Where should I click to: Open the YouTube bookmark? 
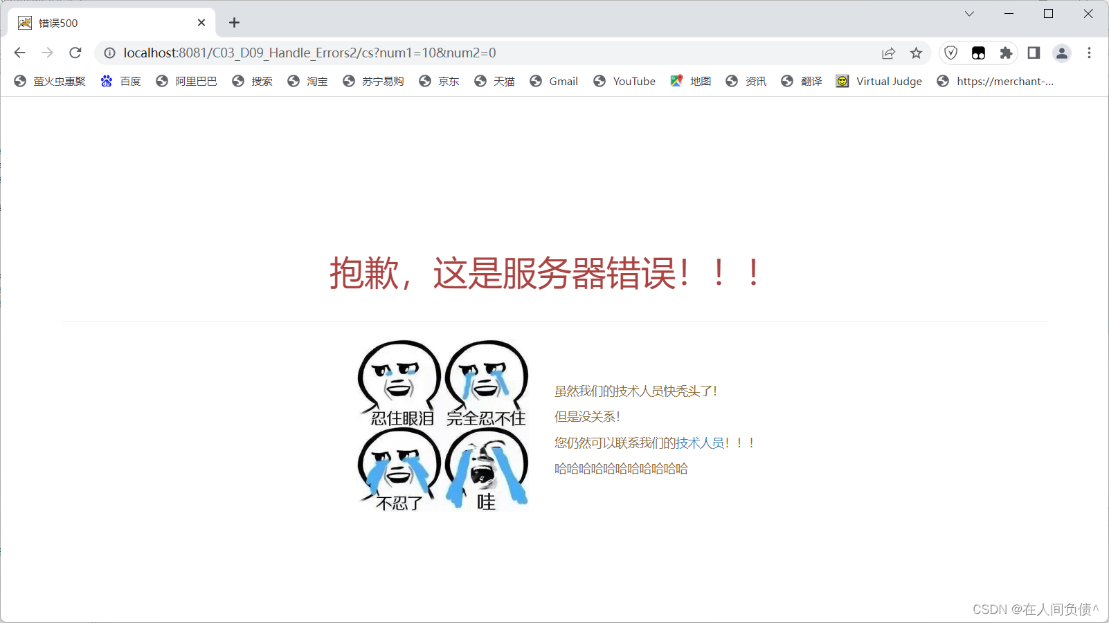[624, 82]
